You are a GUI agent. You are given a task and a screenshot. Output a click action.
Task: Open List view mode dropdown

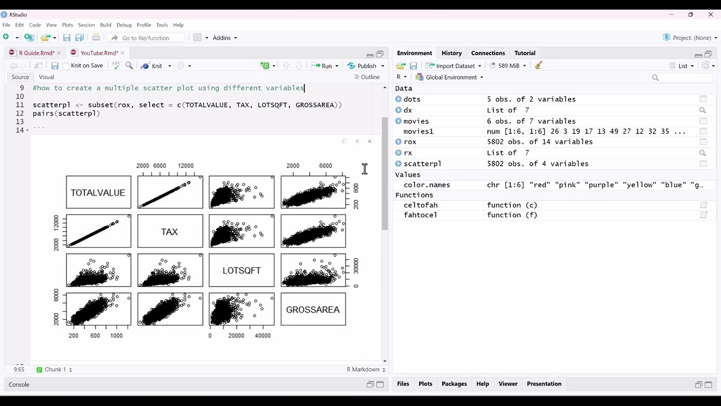pos(683,66)
